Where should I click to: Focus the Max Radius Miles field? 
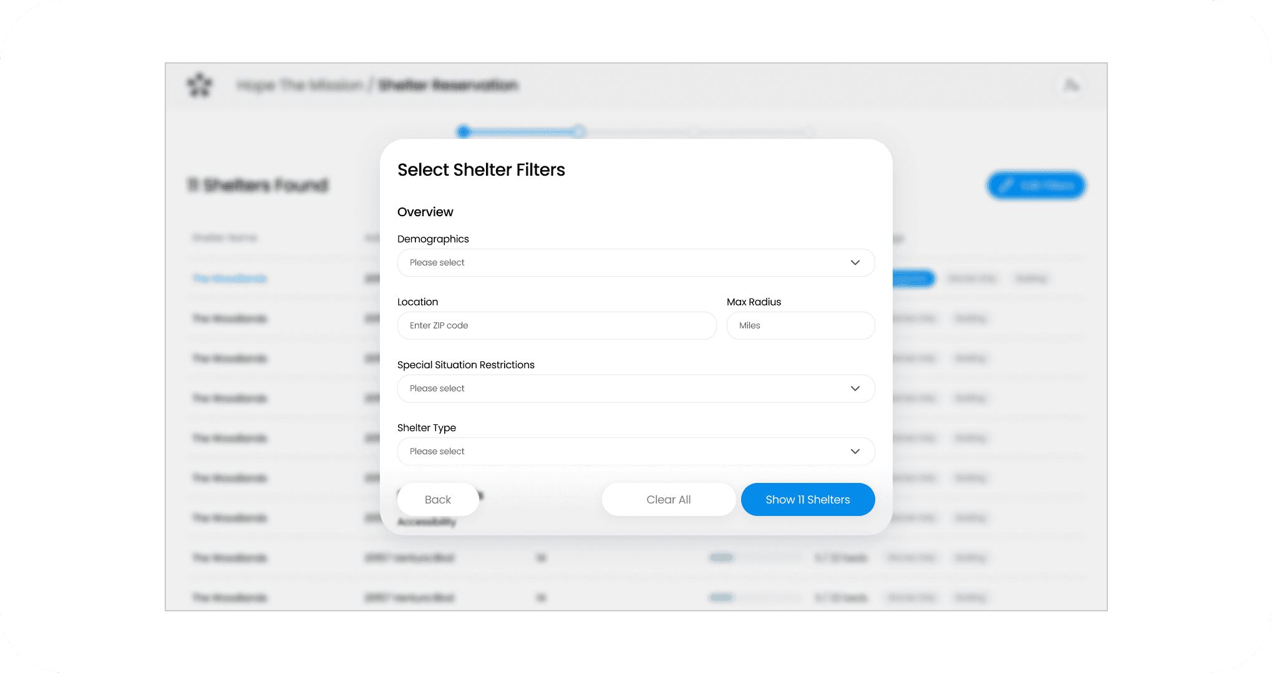point(800,325)
